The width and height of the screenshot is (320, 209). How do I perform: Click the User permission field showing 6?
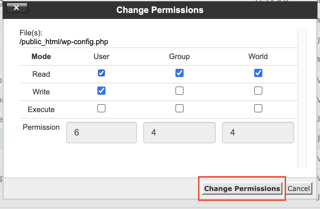(x=101, y=133)
